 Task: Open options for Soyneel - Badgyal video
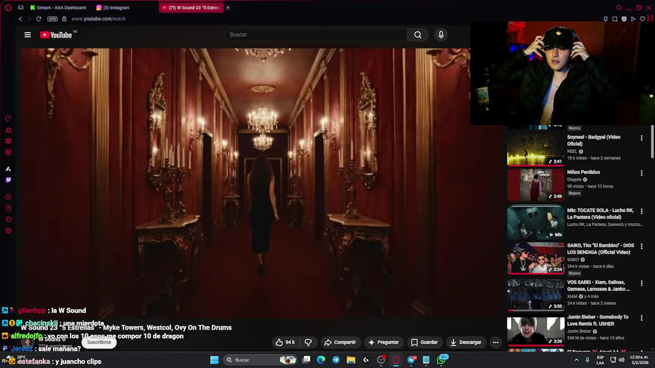pos(641,138)
